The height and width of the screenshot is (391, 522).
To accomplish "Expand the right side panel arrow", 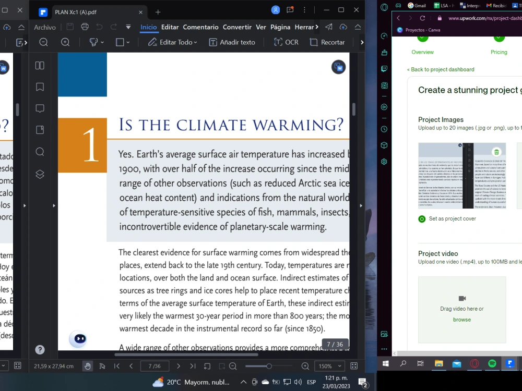I will [361, 206].
